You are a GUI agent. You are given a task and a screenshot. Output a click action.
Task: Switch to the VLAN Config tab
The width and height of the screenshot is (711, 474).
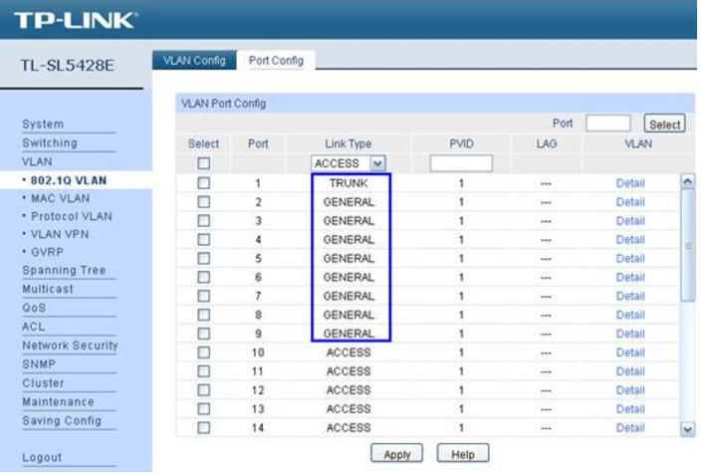(x=194, y=61)
